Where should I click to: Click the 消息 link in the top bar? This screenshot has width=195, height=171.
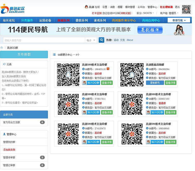pyautogui.click(x=112, y=7)
